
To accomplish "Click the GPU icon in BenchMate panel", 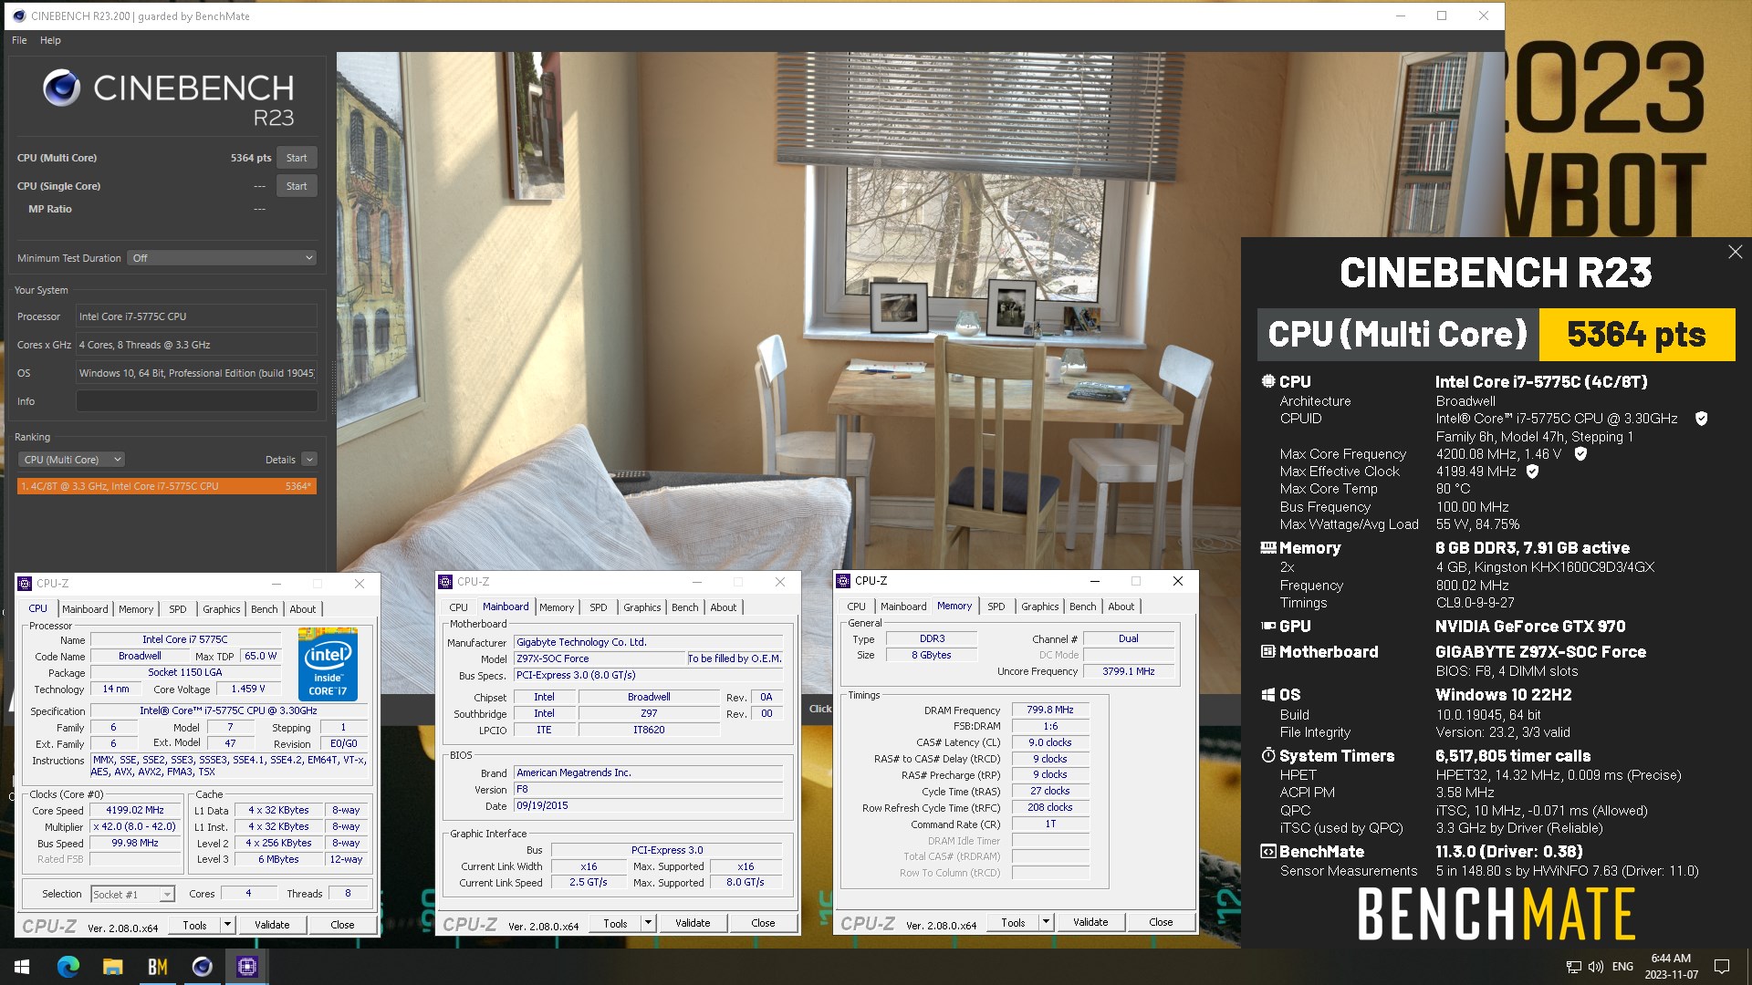I will pos(1267,627).
